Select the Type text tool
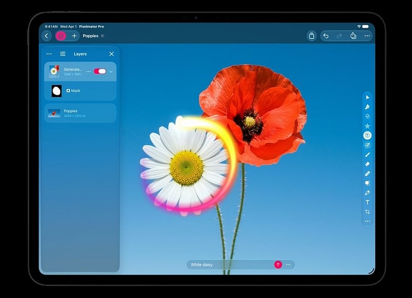 tap(367, 202)
